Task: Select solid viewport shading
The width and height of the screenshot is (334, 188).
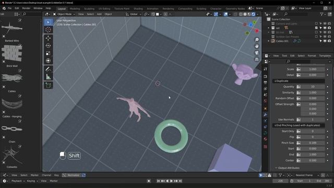Action: click(245, 14)
